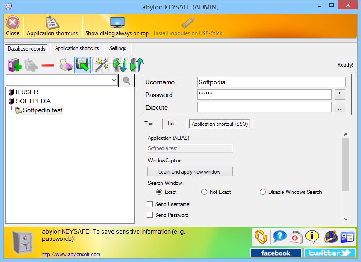The width and height of the screenshot is (361, 262).
Task: Enable the Send Username checkbox
Action: pyautogui.click(x=150, y=204)
